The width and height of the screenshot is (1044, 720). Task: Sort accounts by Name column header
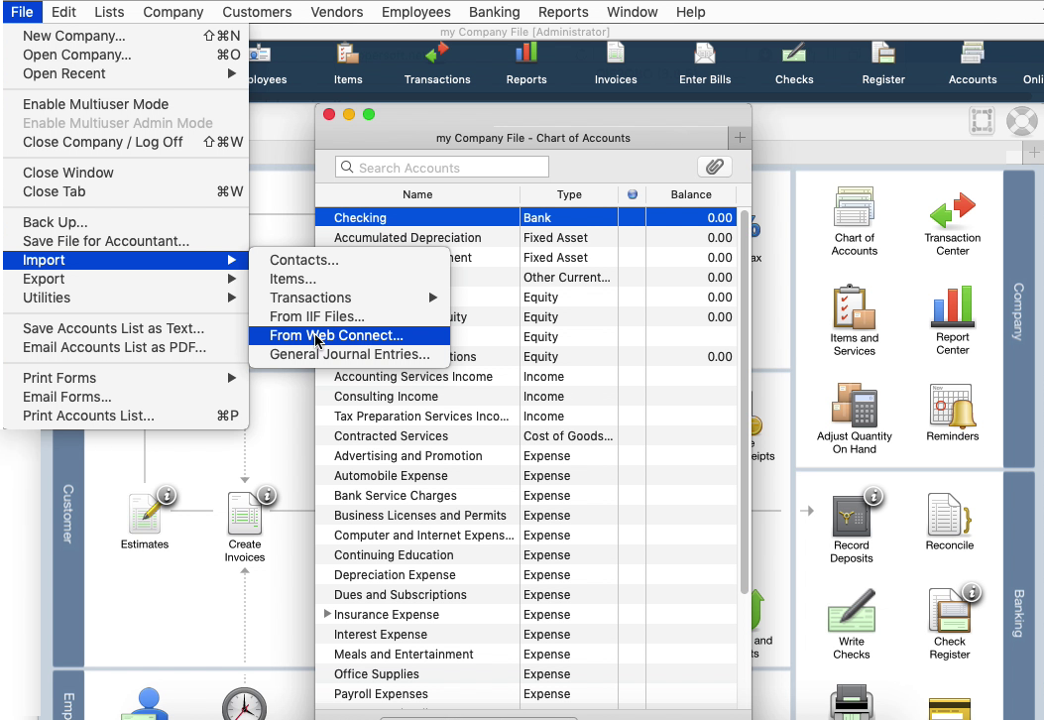click(417, 194)
